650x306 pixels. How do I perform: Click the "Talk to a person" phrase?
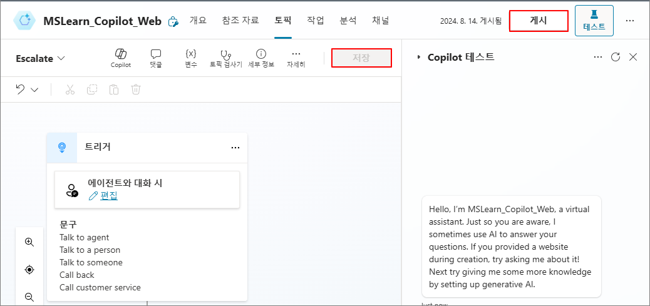point(90,250)
